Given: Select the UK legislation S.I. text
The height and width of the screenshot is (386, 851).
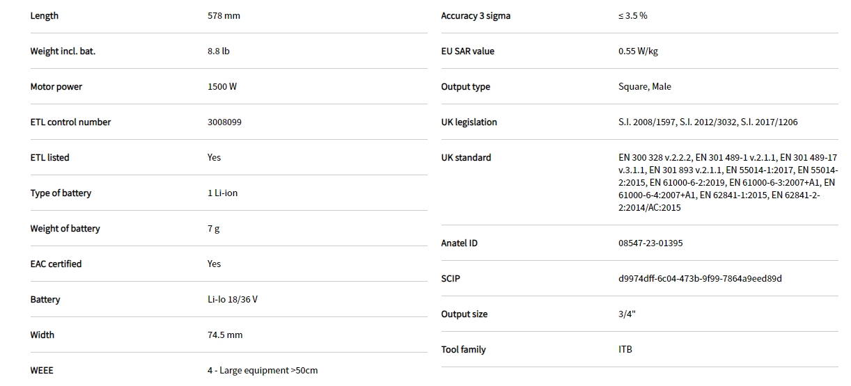Looking at the screenshot, I should tap(708, 122).
